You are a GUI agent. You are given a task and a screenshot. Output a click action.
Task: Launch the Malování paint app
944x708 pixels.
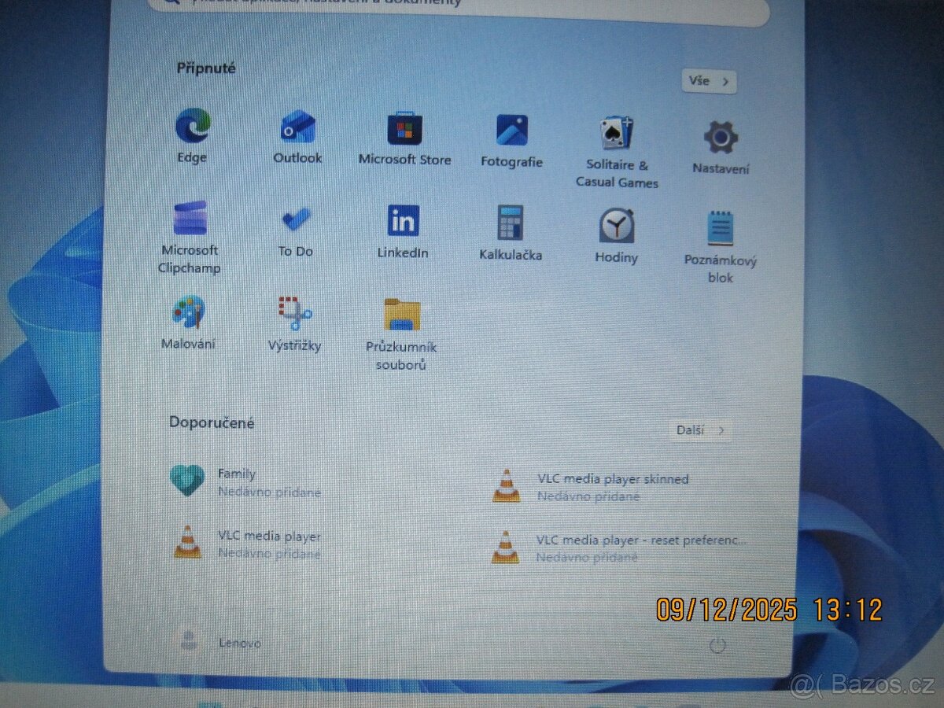click(189, 311)
